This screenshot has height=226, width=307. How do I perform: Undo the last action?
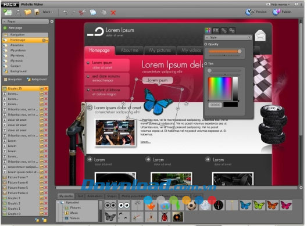pos(65,12)
